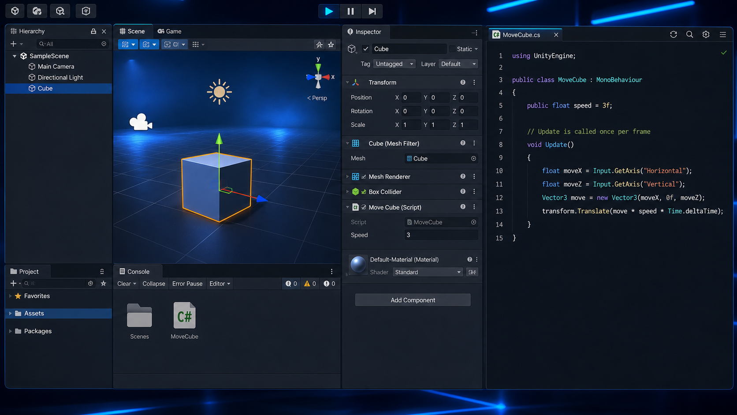Image resolution: width=737 pixels, height=415 pixels.
Task: Open the Layer Default dropdown
Action: click(458, 64)
